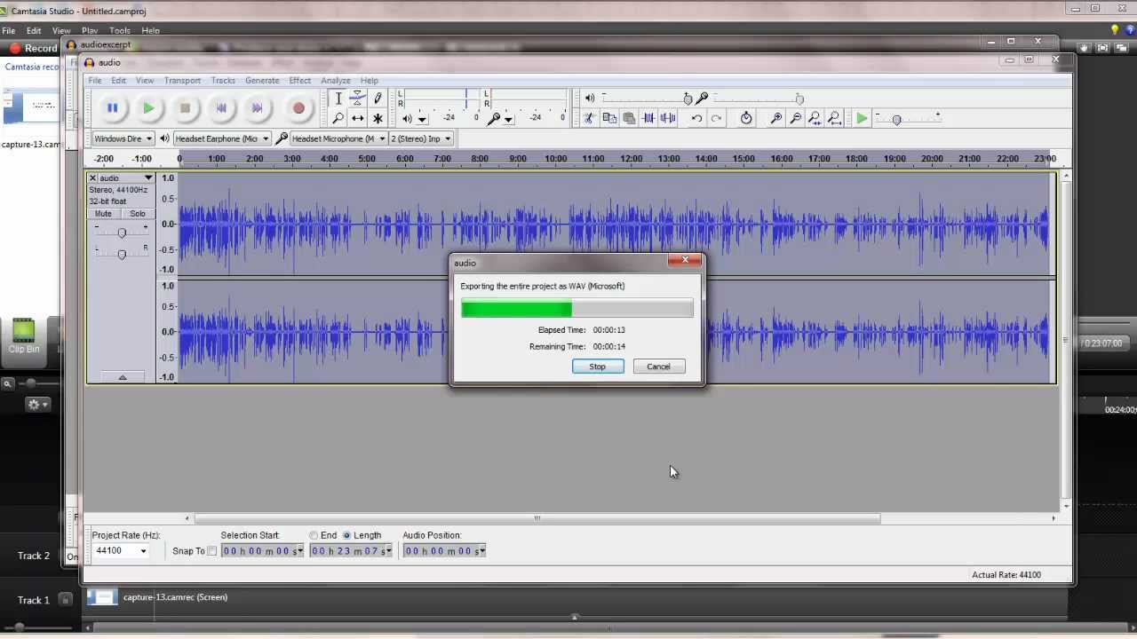Click the Trim audio icon
Viewport: 1137px width, 639px height.
tap(648, 118)
